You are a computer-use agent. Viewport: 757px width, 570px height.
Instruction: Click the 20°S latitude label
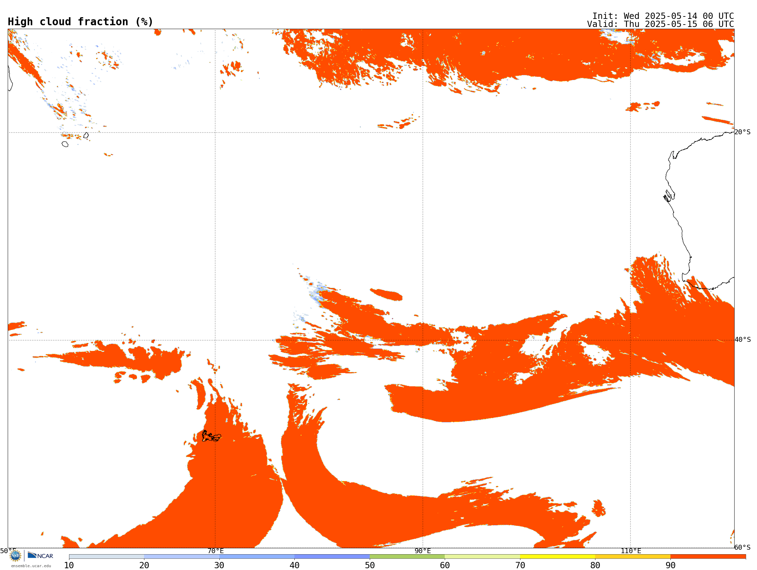742,132
